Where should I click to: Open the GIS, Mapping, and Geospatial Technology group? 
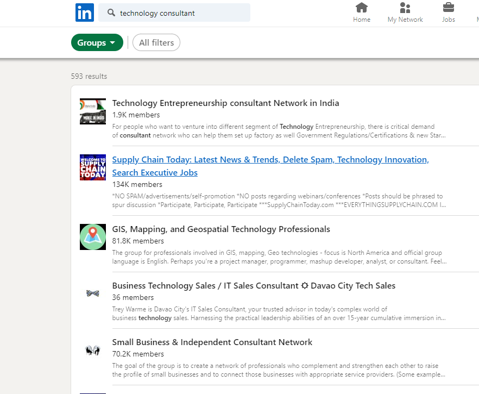(x=221, y=229)
